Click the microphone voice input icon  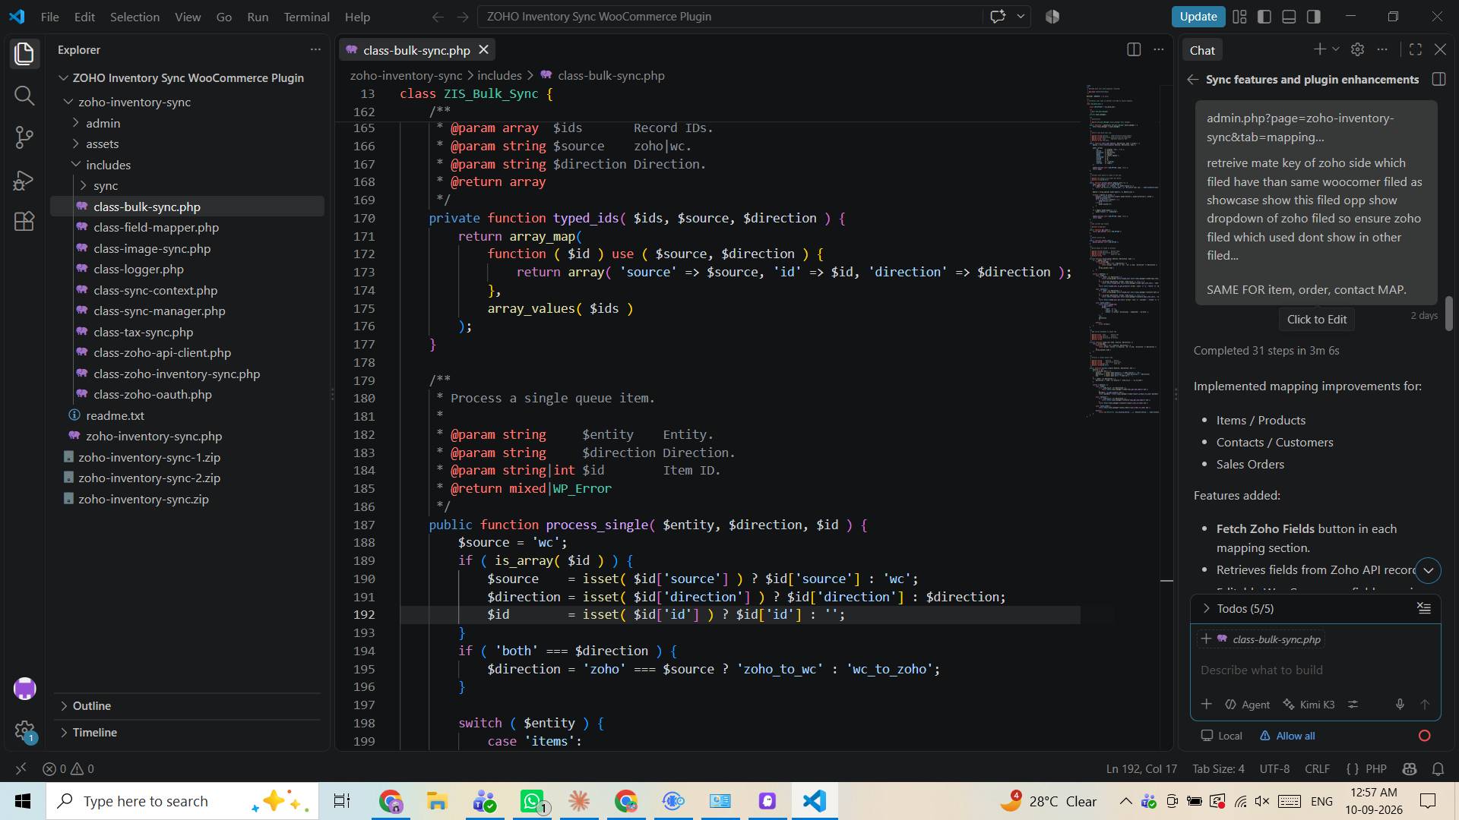(x=1400, y=704)
